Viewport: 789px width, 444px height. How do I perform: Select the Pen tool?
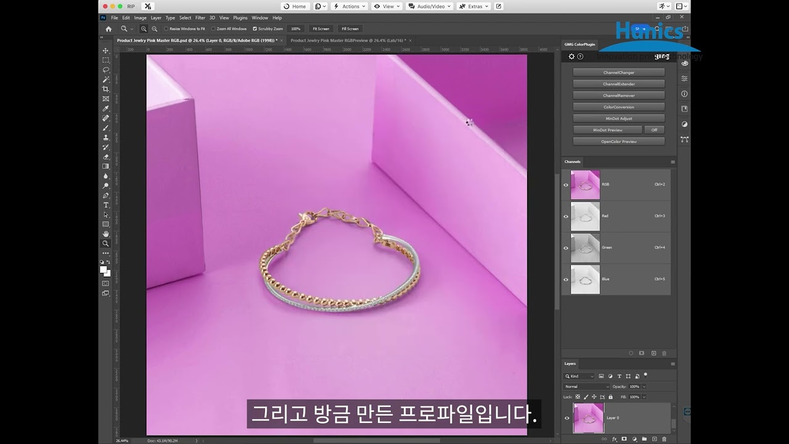(x=105, y=195)
